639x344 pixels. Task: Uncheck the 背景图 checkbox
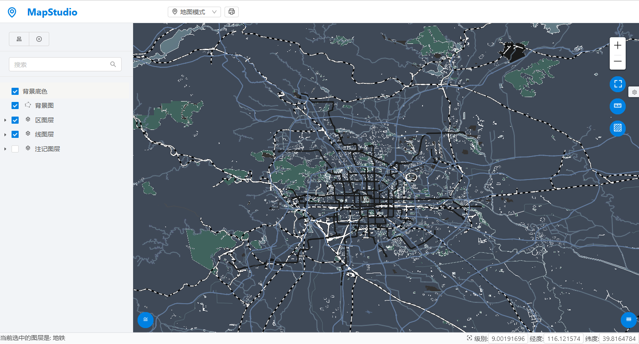pyautogui.click(x=15, y=106)
